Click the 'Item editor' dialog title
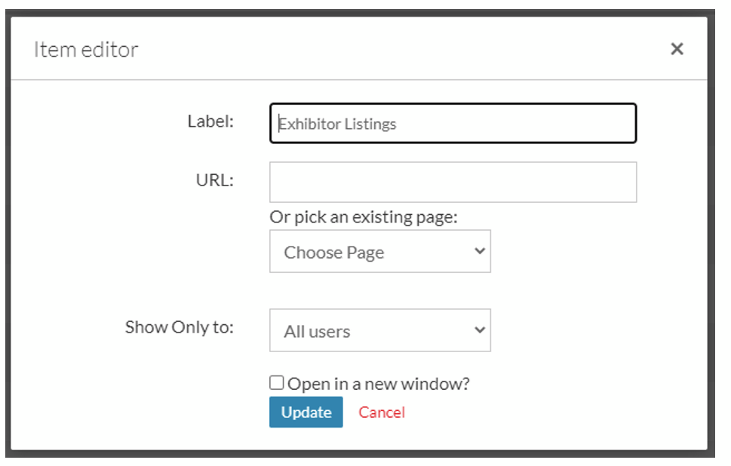 click(x=86, y=50)
